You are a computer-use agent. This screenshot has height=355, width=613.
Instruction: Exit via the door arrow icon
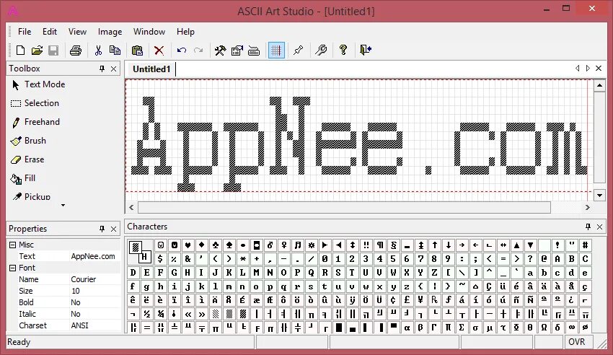[366, 50]
